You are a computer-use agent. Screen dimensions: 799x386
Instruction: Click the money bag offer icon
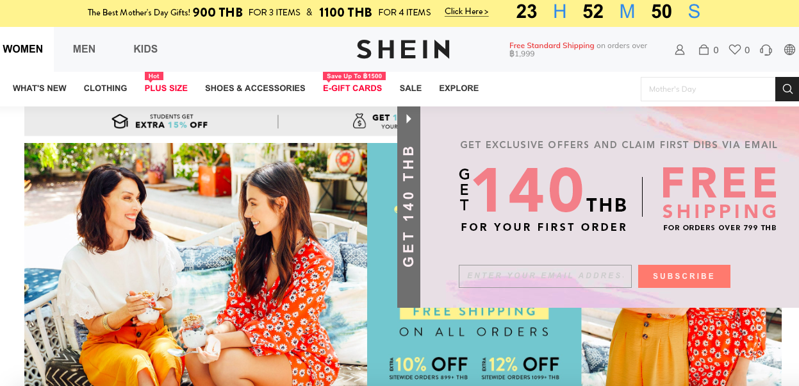359,121
